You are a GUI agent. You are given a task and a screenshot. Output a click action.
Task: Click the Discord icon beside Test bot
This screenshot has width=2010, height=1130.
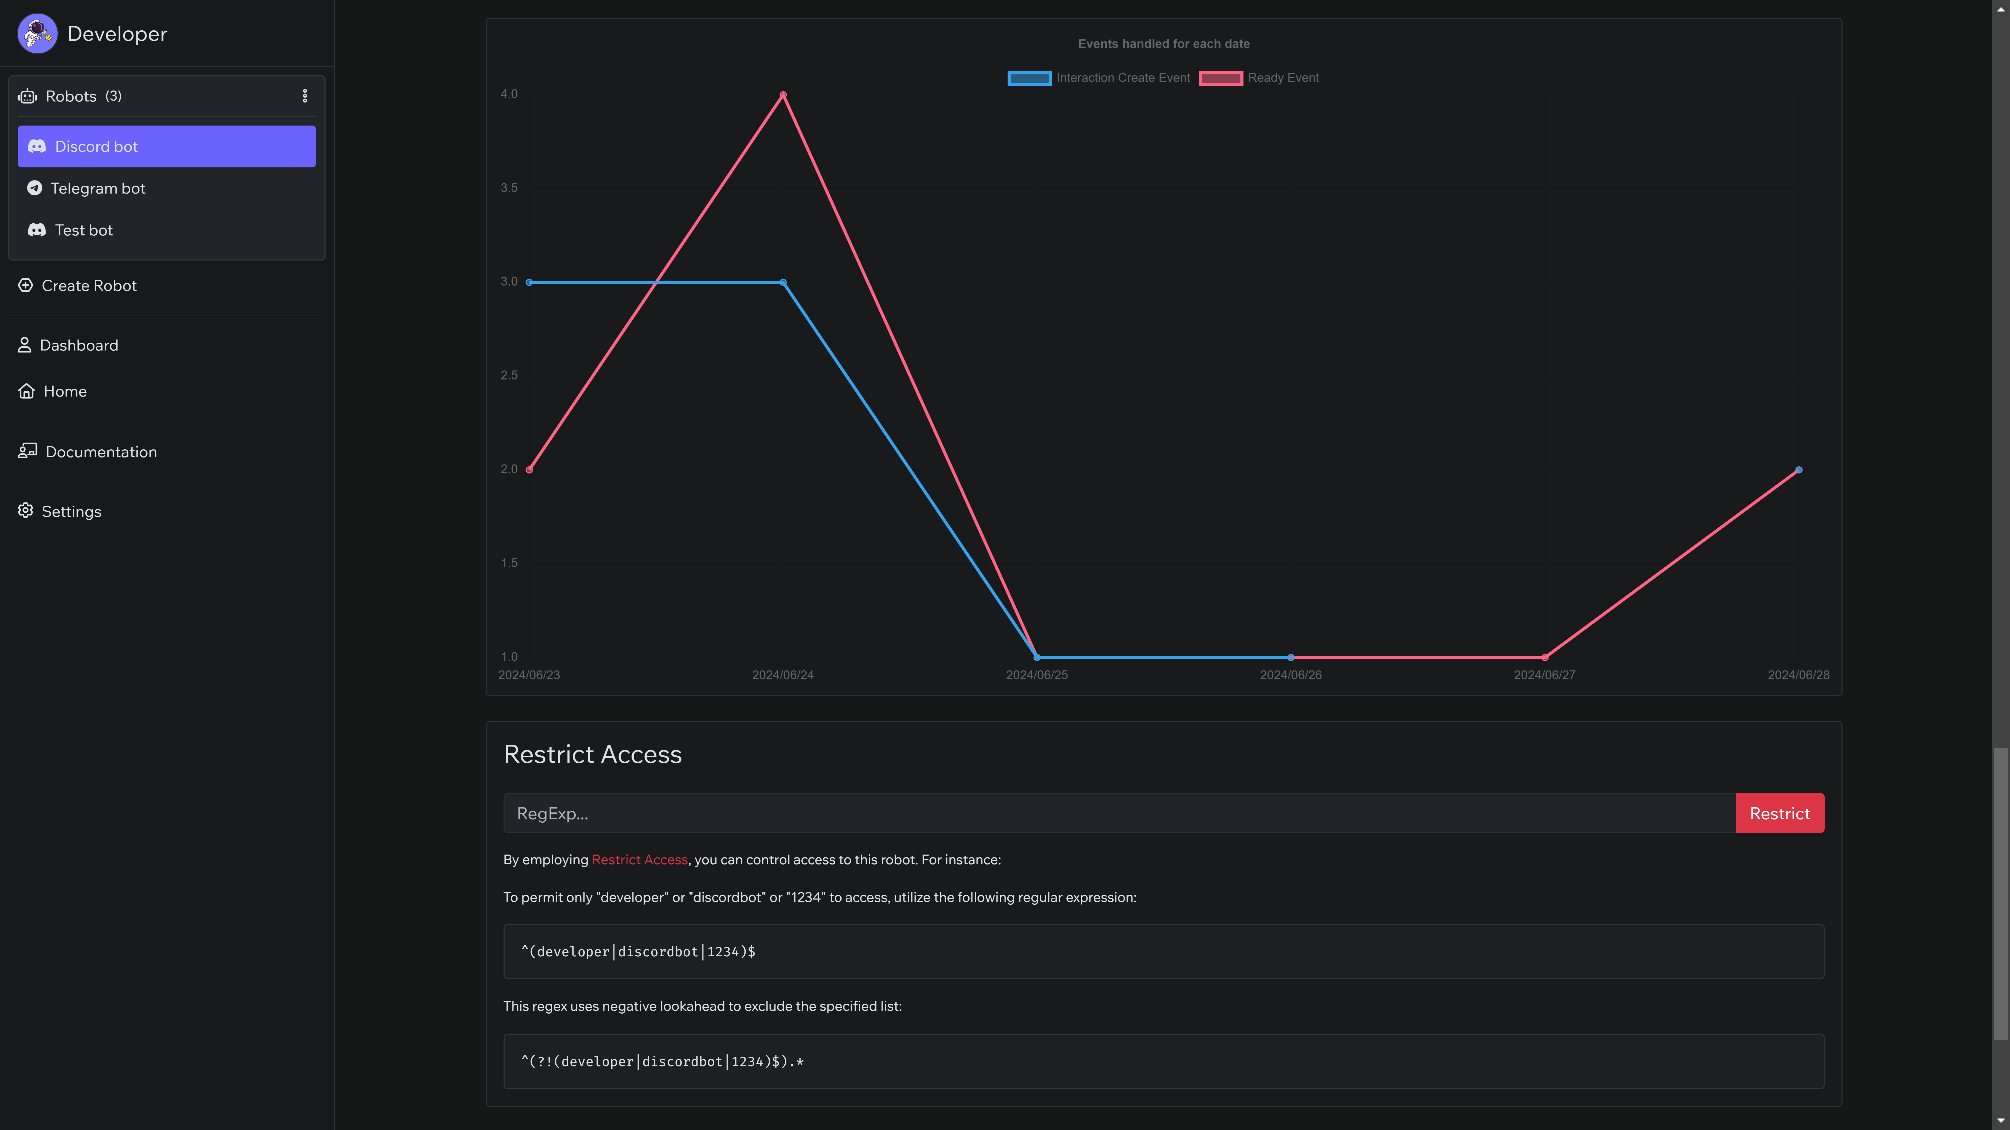(37, 230)
